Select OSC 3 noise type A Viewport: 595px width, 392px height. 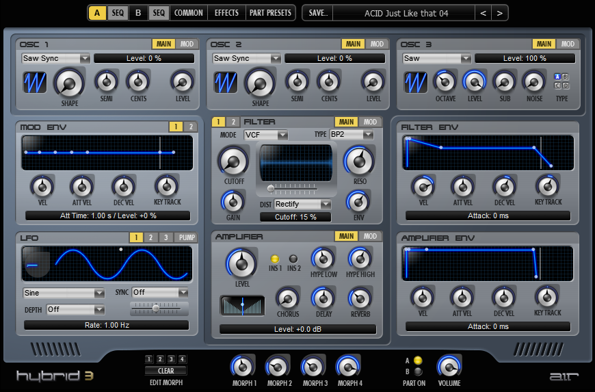point(557,77)
